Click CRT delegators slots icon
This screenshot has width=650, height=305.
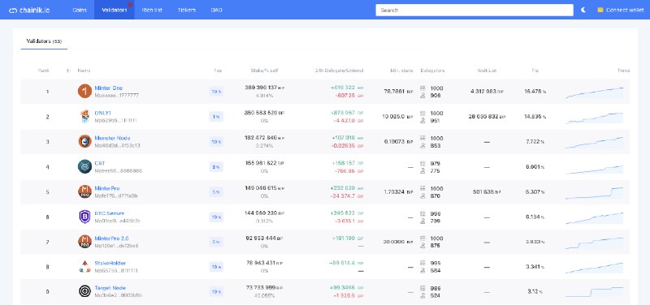[x=422, y=164]
